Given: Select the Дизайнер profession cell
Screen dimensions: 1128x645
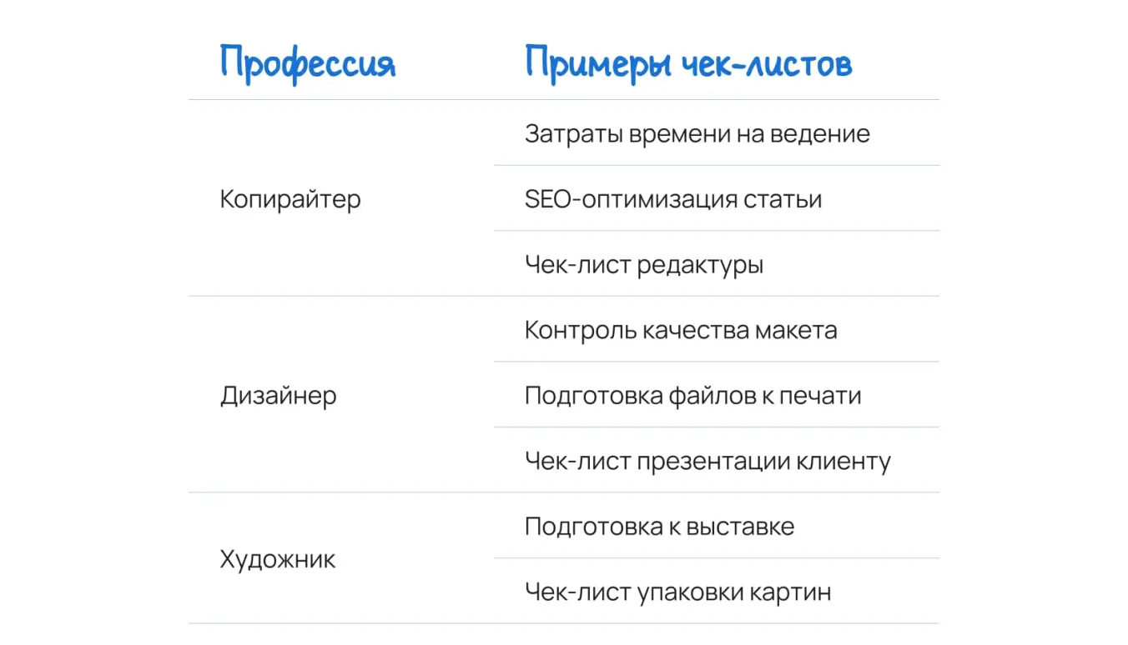Looking at the screenshot, I should (278, 395).
